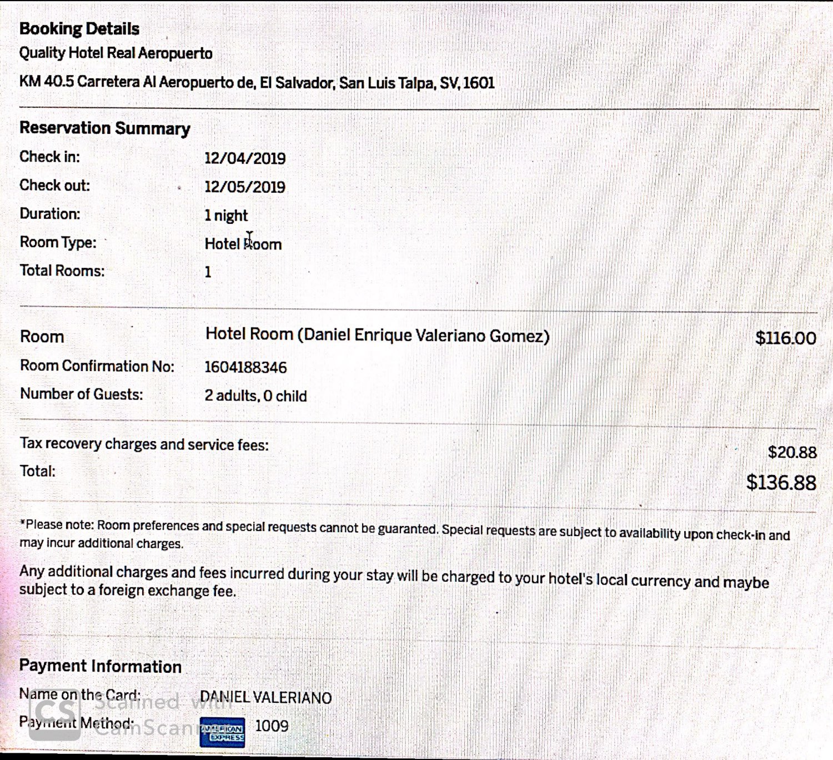Select card ending digits 1009
The height and width of the screenshot is (760, 833).
[x=272, y=726]
